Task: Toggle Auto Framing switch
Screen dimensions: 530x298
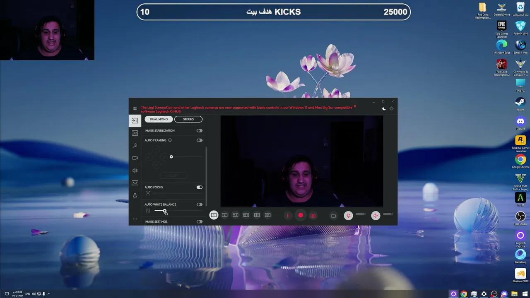Action: 200,140
